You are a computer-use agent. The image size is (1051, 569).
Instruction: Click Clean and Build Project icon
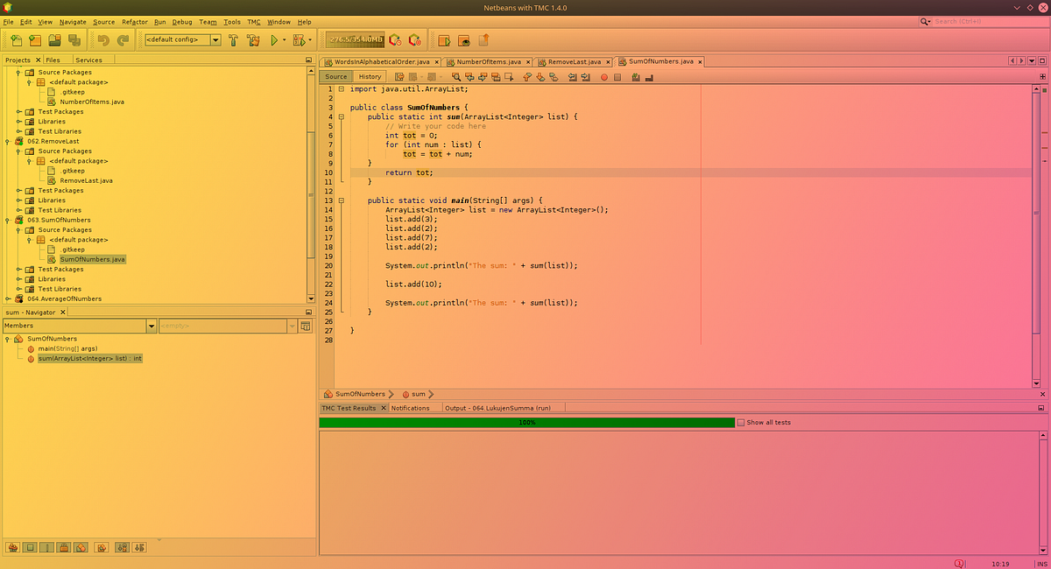tap(254, 40)
